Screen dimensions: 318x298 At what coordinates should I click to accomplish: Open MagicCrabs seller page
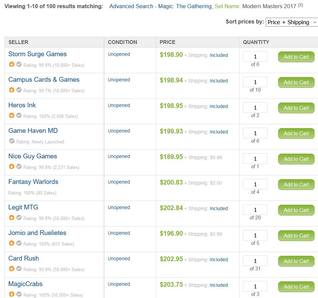25,284
